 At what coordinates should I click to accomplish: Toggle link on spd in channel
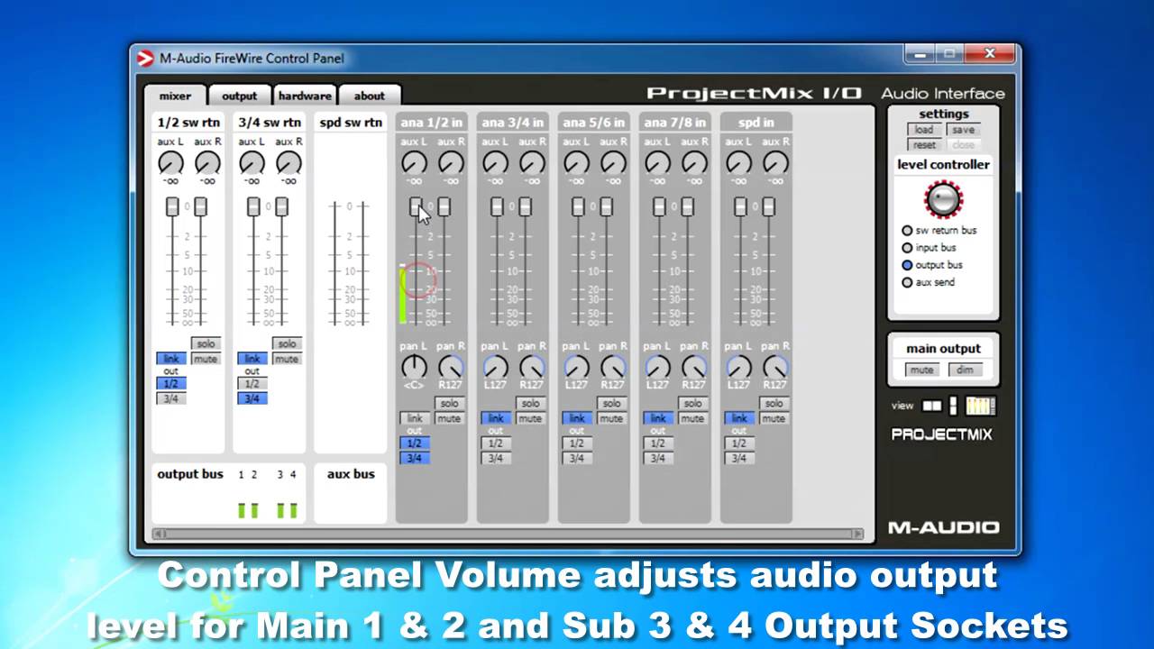pyautogui.click(x=738, y=418)
